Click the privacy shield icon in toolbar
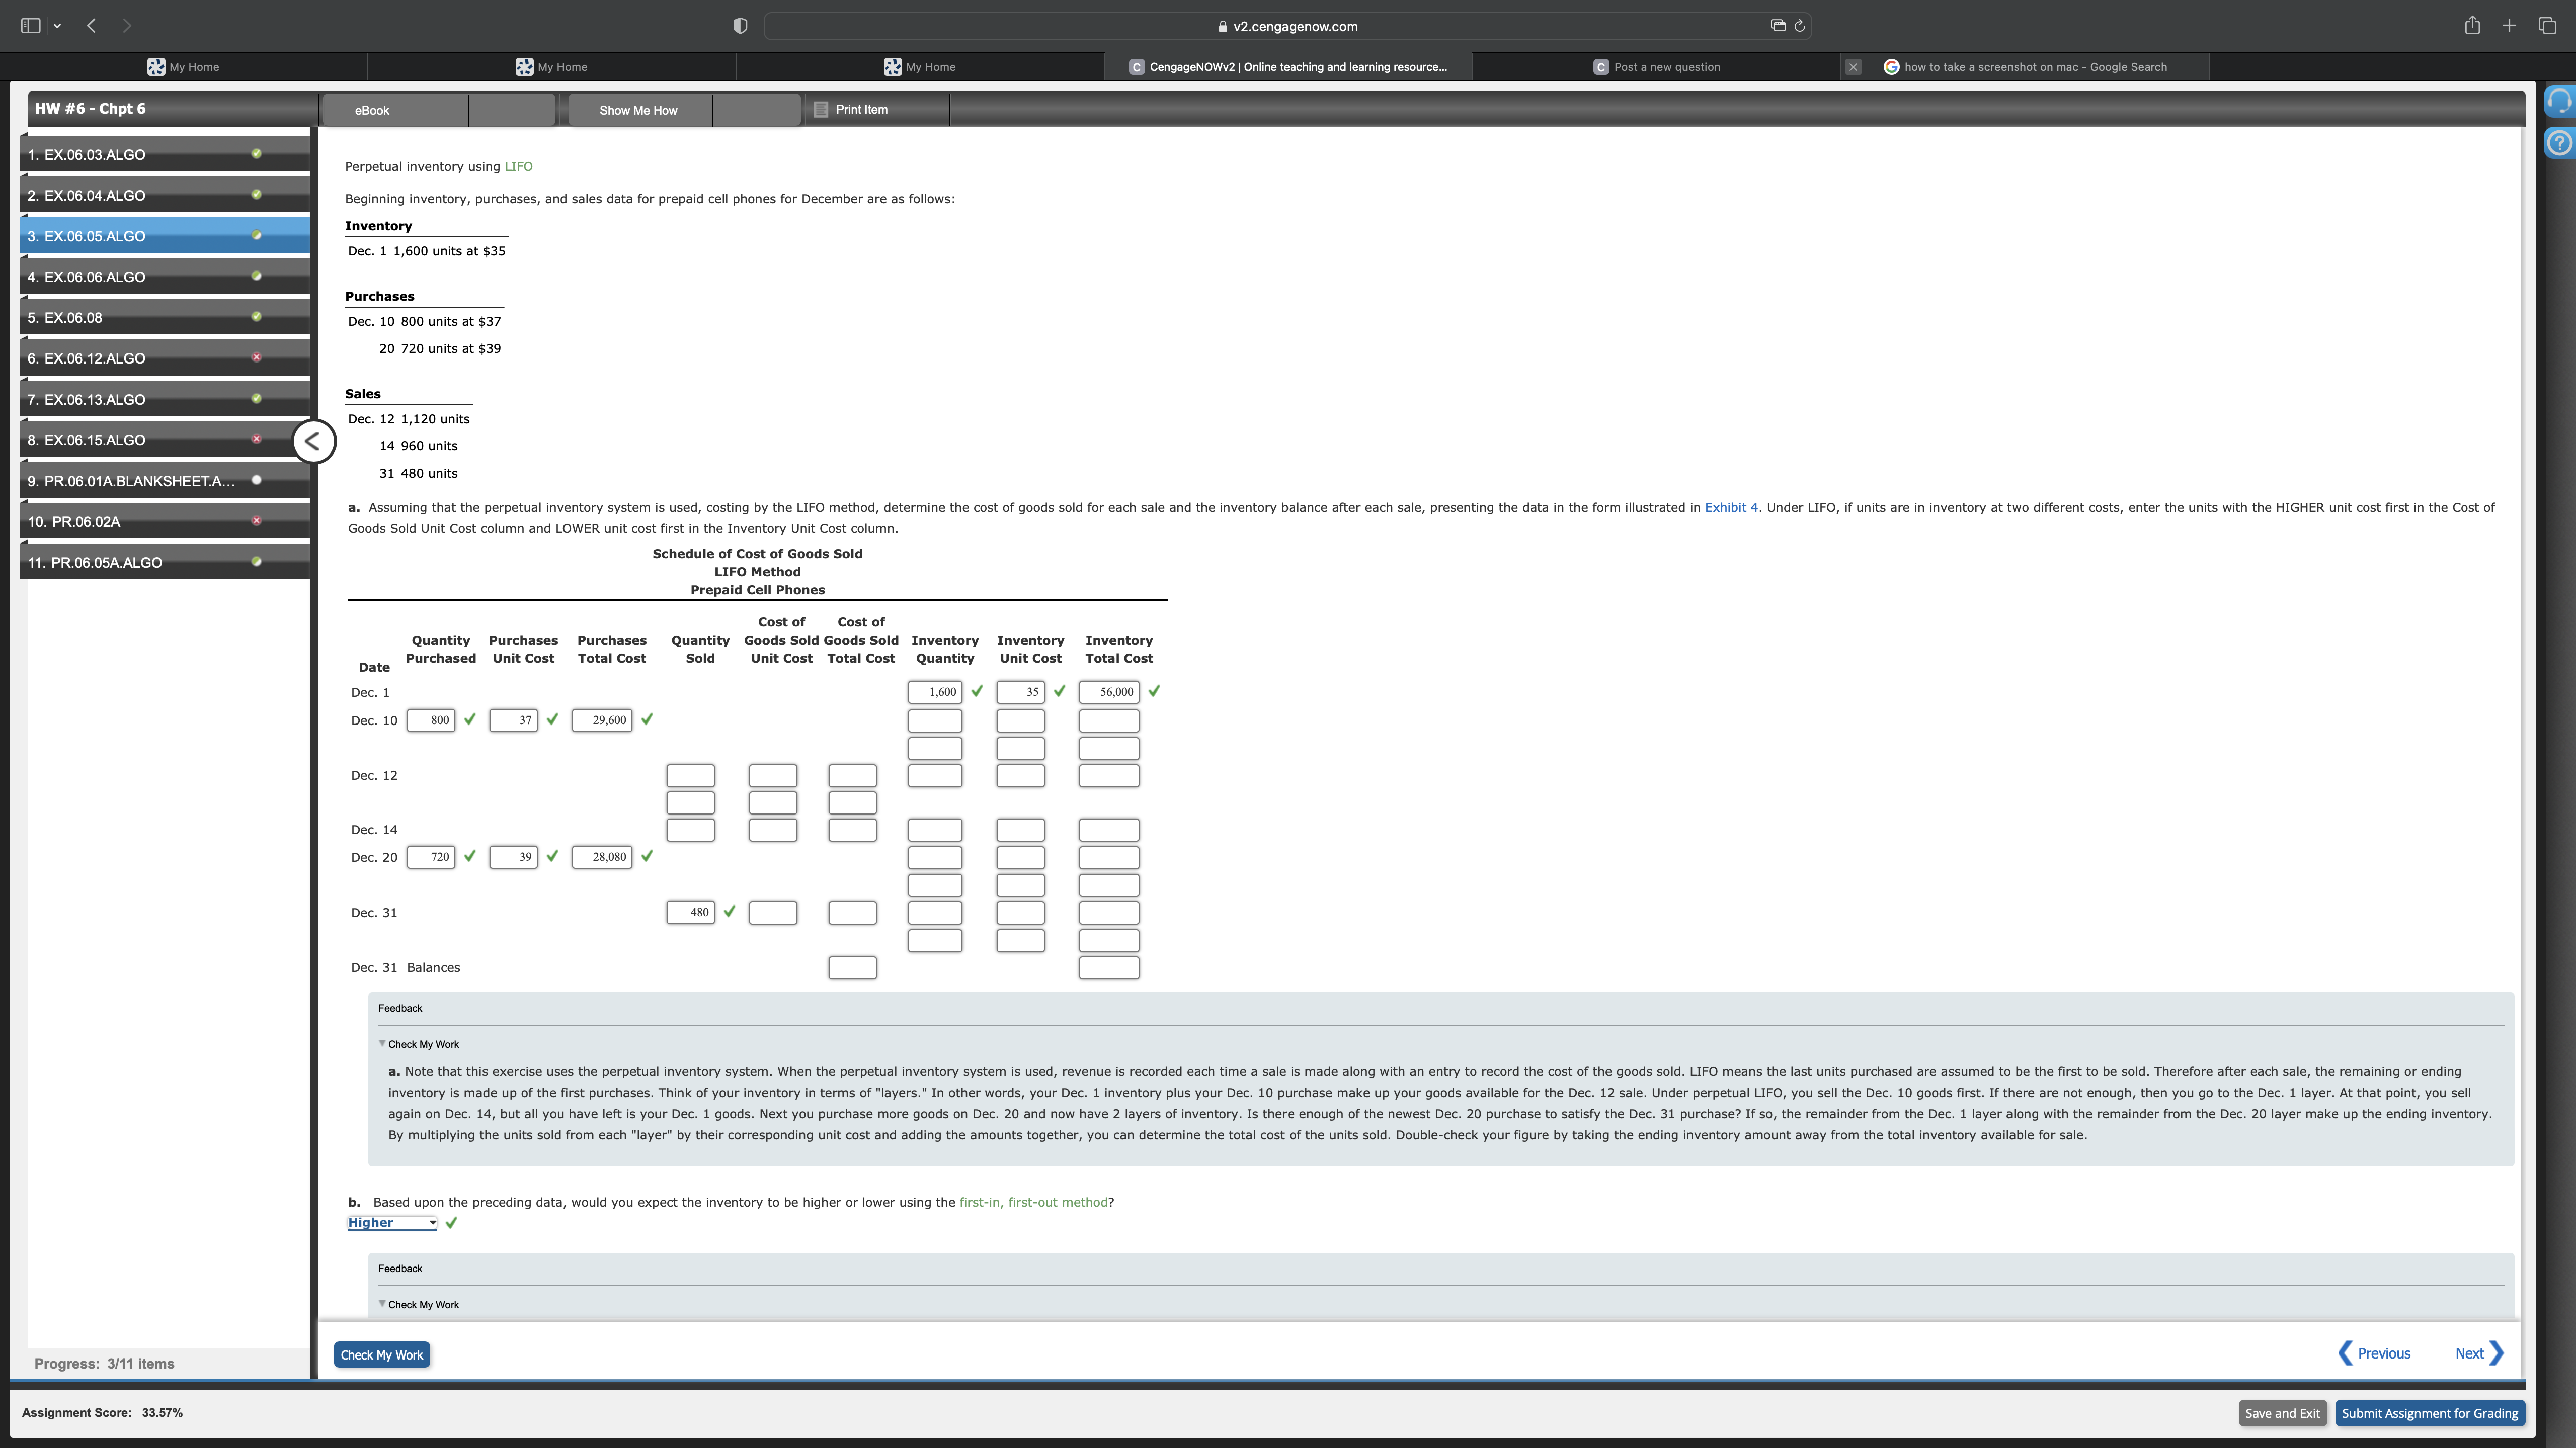The image size is (2576, 1448). pyautogui.click(x=739, y=25)
